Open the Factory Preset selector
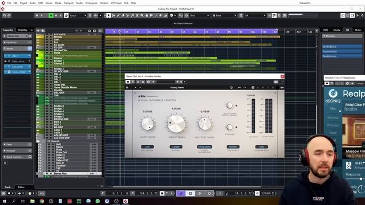Screen dimensions: 365x205 [x=177, y=88]
